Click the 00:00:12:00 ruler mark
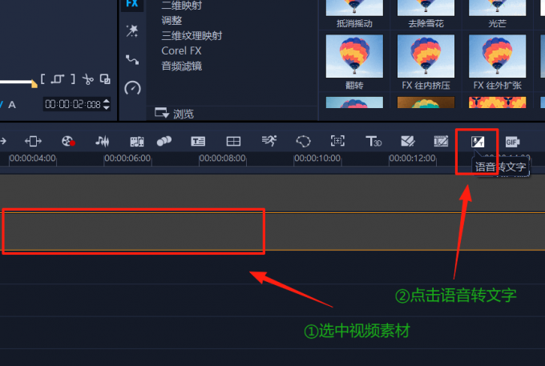Image resolution: width=545 pixels, height=366 pixels. [412, 159]
